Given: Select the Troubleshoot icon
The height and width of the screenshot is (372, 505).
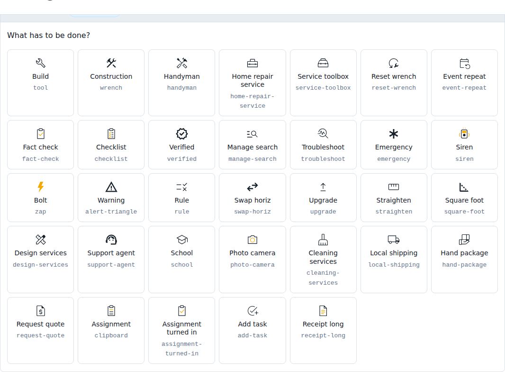Looking at the screenshot, I should 323,134.
